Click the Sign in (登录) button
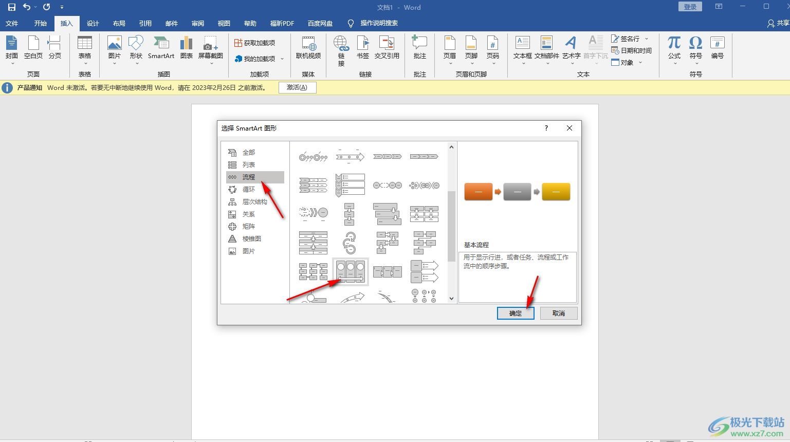 [690, 7]
